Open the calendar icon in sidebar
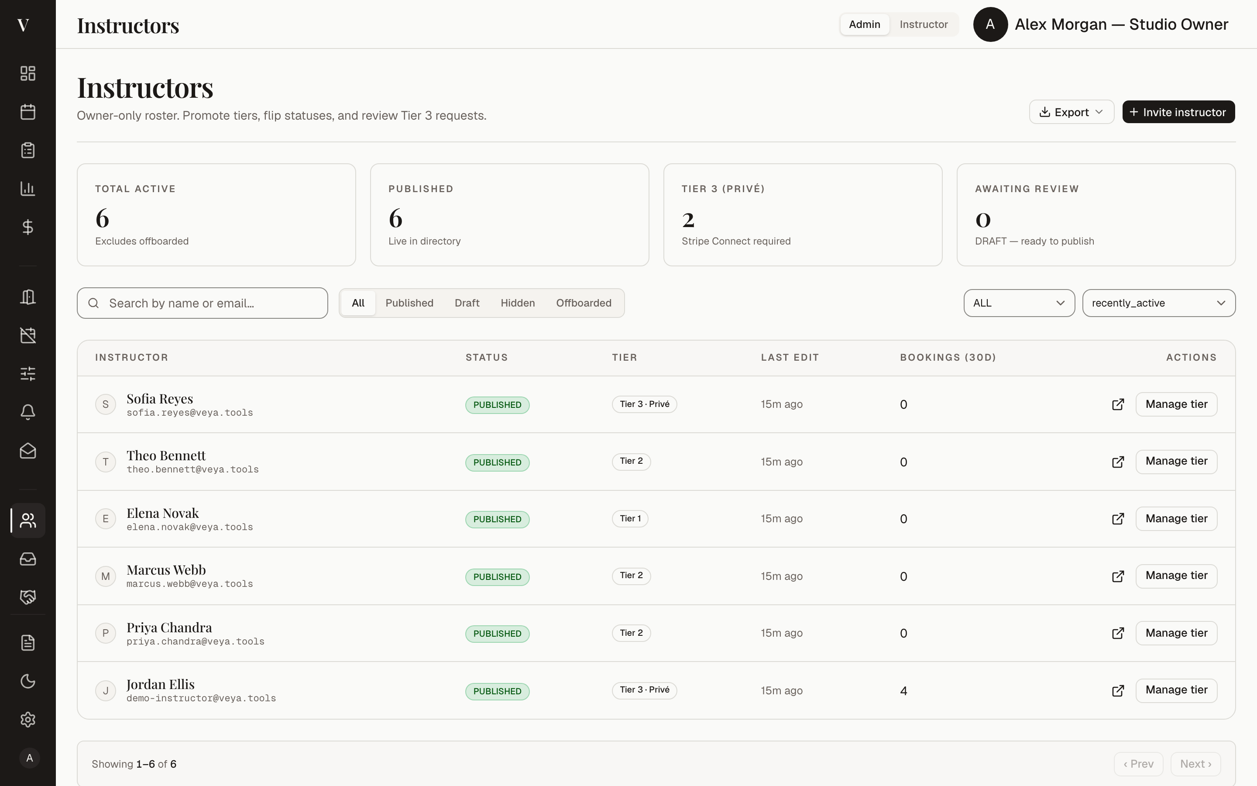The height and width of the screenshot is (786, 1257). tap(27, 112)
